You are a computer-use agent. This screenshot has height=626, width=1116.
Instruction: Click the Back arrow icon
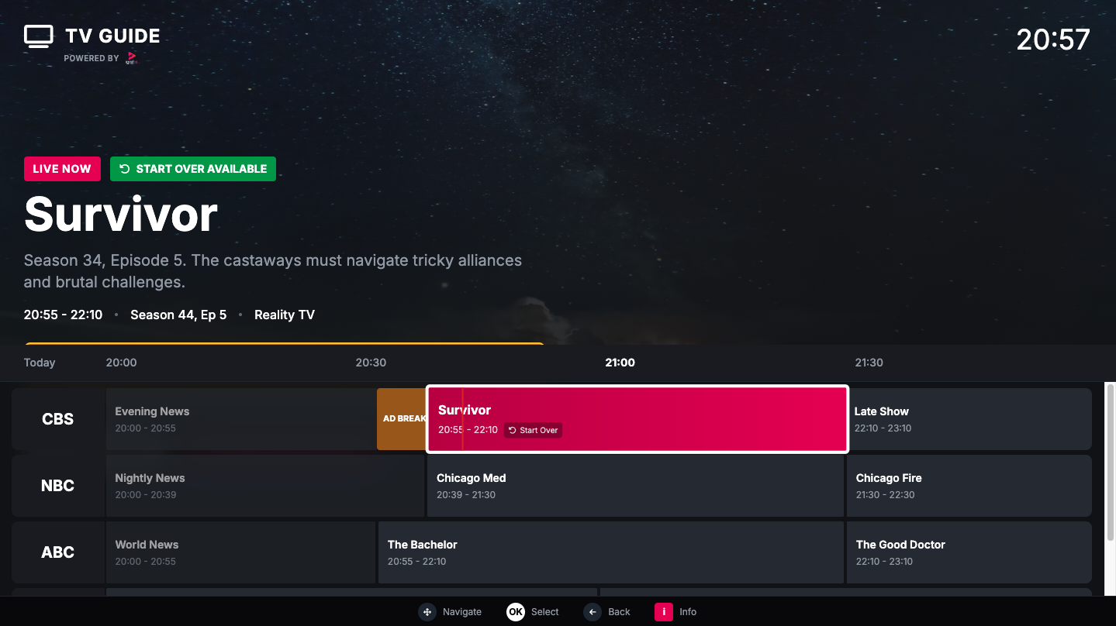(x=593, y=612)
